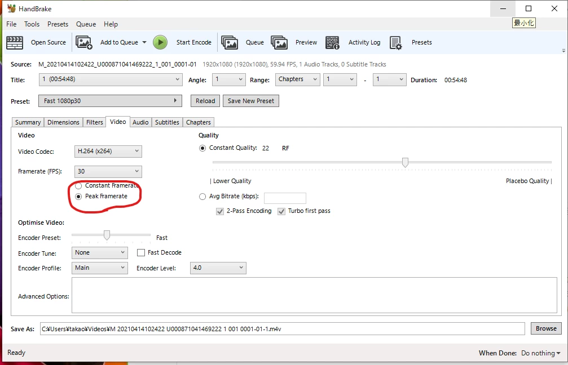Select the Peak Framerate radio button
568x365 pixels.
click(x=78, y=197)
